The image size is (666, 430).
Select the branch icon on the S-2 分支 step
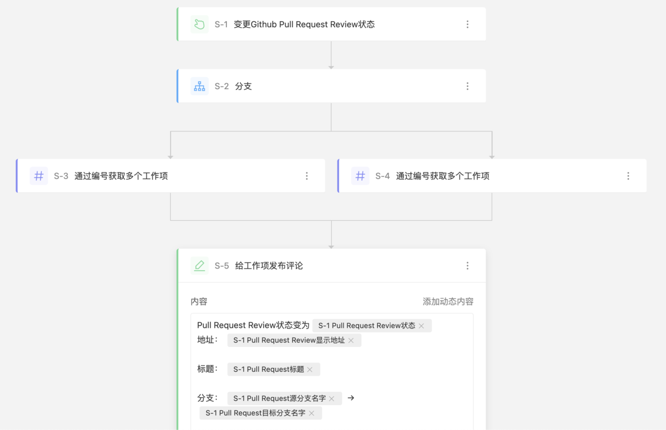(x=199, y=86)
